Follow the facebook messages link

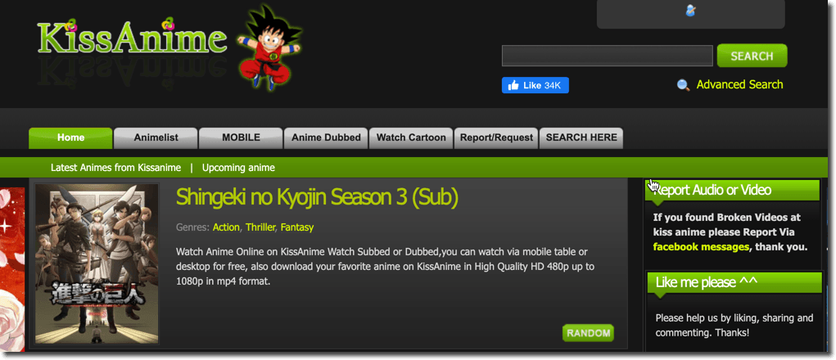click(x=701, y=247)
